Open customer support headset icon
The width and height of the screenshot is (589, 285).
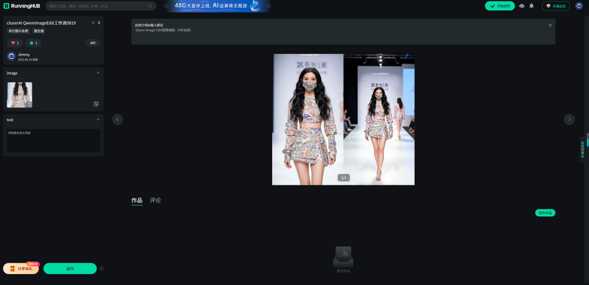point(522,5)
